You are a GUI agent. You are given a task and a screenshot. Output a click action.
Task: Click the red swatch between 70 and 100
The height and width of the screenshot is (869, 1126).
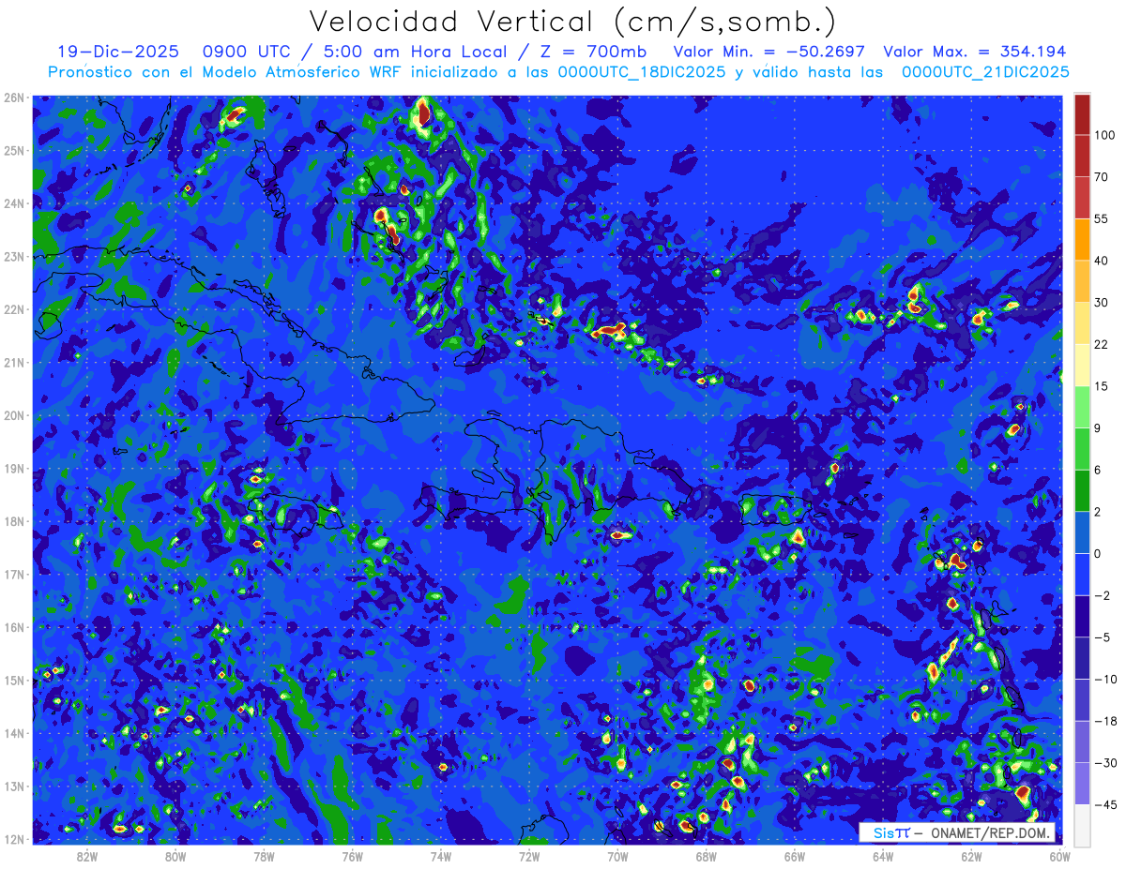1082,156
